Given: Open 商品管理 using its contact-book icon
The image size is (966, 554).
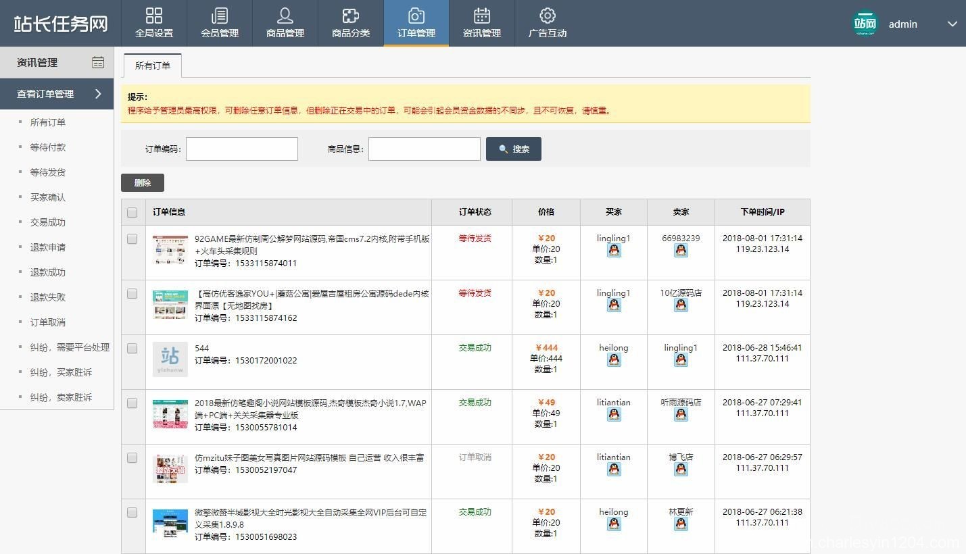Looking at the screenshot, I should pos(285,15).
